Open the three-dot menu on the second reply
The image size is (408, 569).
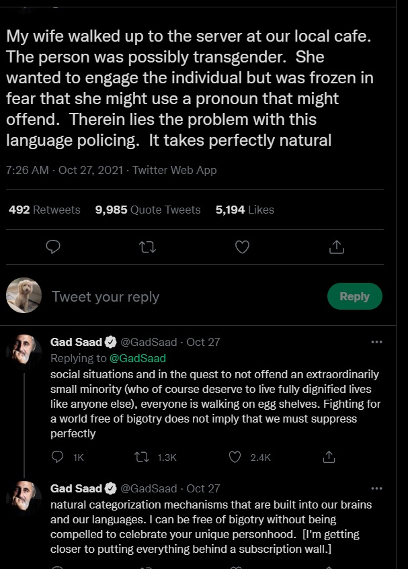point(376,488)
